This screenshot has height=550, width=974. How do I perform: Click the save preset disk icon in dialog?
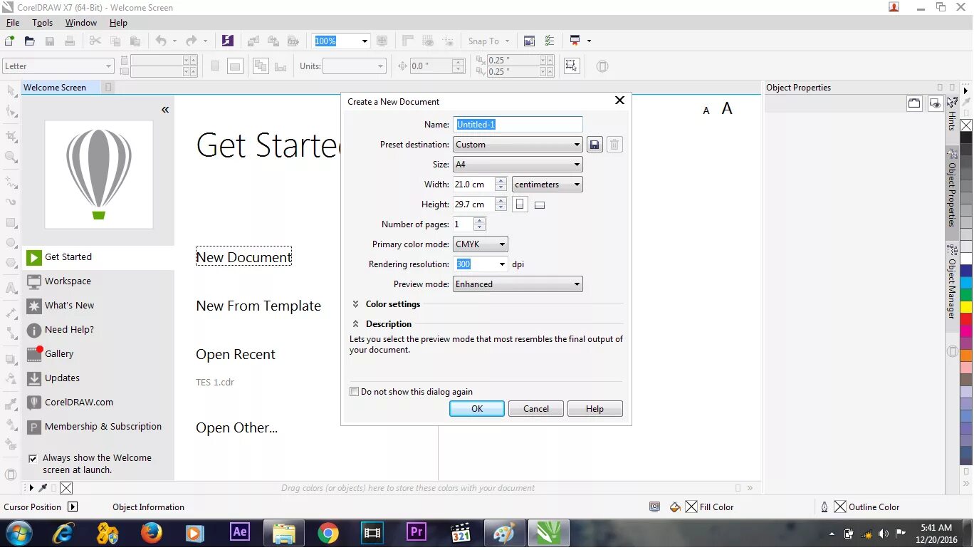pyautogui.click(x=595, y=145)
